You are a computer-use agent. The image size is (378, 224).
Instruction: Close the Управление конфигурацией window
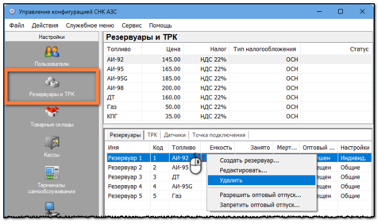362,11
